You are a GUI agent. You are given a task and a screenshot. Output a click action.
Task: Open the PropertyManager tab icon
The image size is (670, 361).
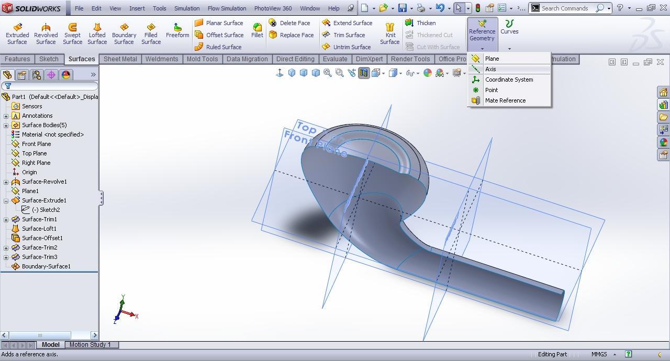[22, 75]
